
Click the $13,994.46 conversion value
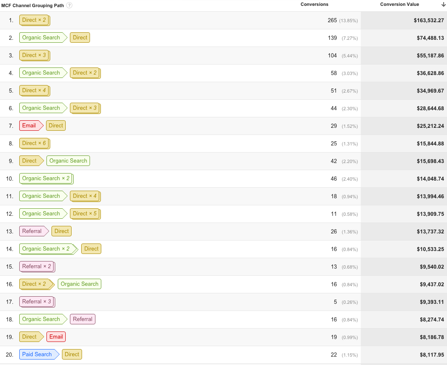[430, 197]
